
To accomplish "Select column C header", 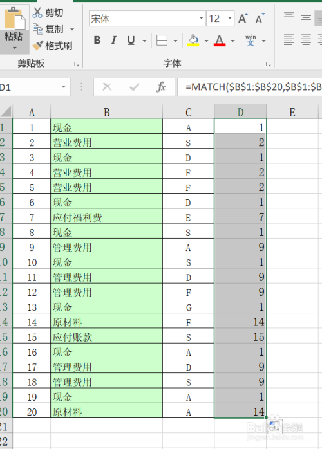I will (x=188, y=112).
